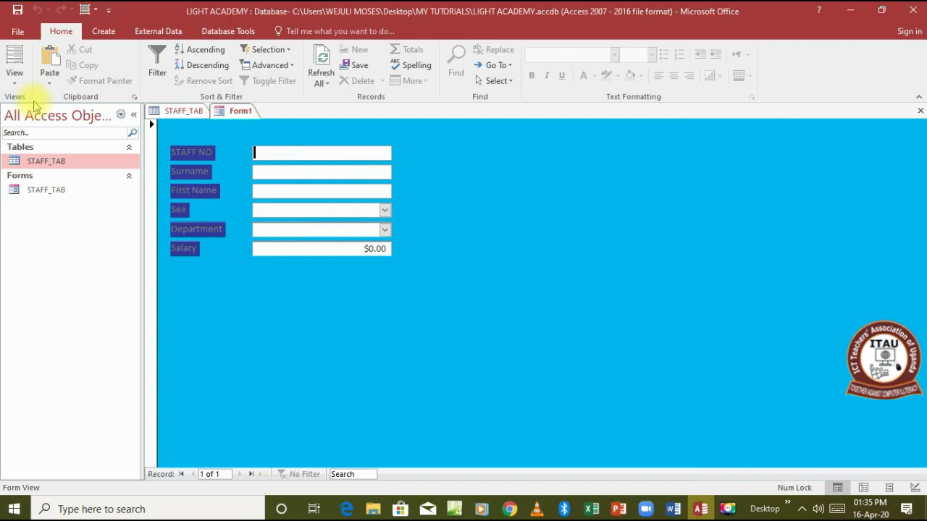927x521 pixels.
Task: Open the Select cursor menu
Action: tap(493, 81)
